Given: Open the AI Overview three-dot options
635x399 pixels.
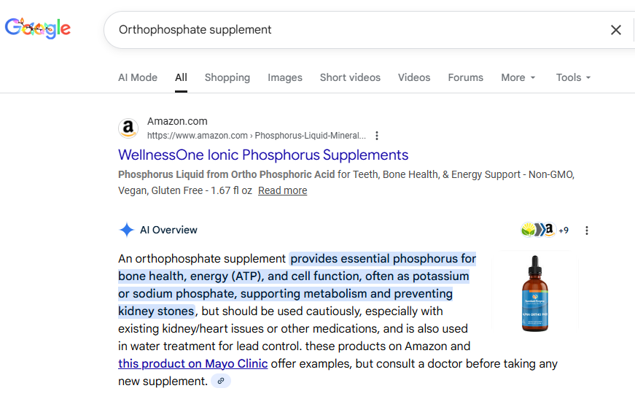Looking at the screenshot, I should pos(587,231).
